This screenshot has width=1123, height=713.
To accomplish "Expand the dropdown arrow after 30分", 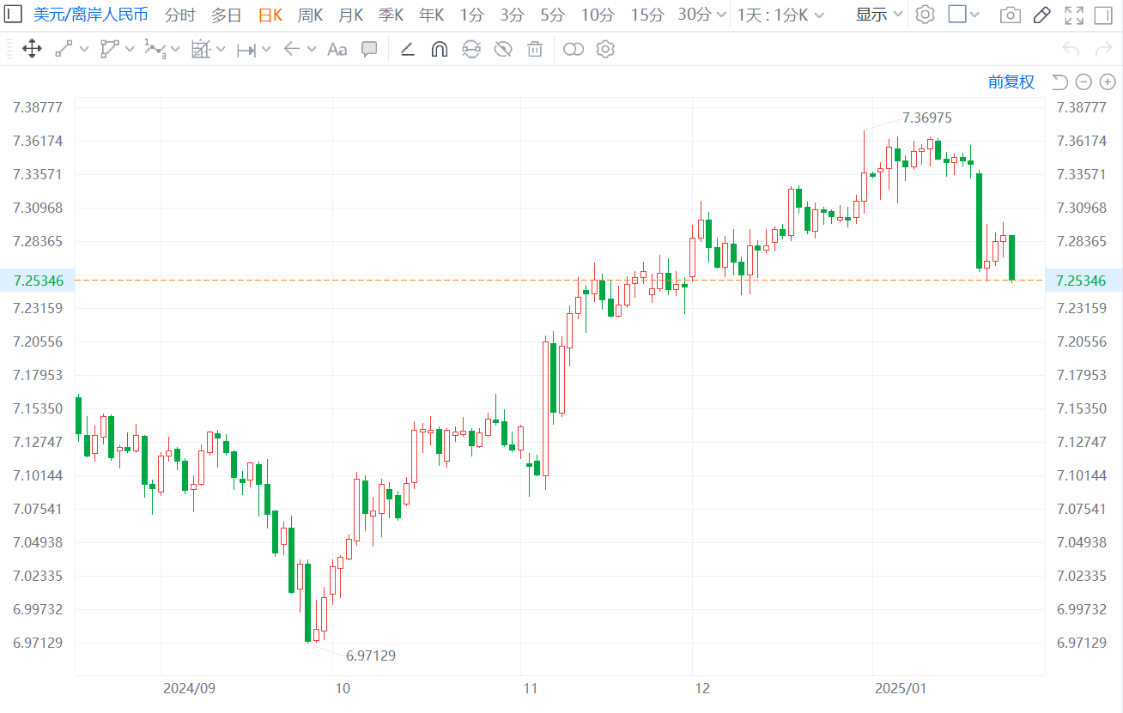I will [x=719, y=15].
